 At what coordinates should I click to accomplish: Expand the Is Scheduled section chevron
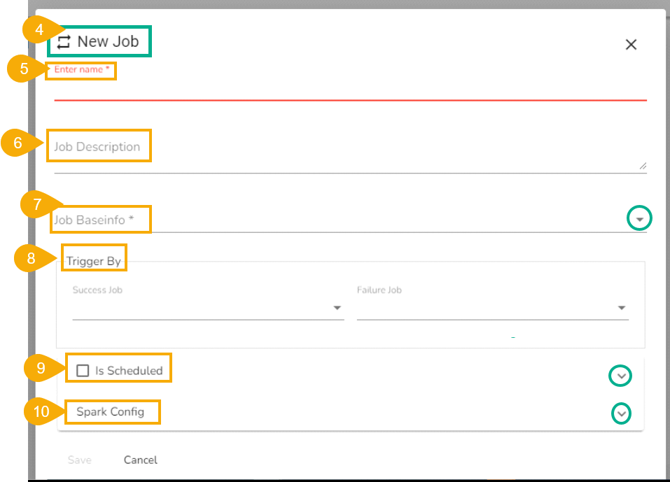[x=620, y=376]
